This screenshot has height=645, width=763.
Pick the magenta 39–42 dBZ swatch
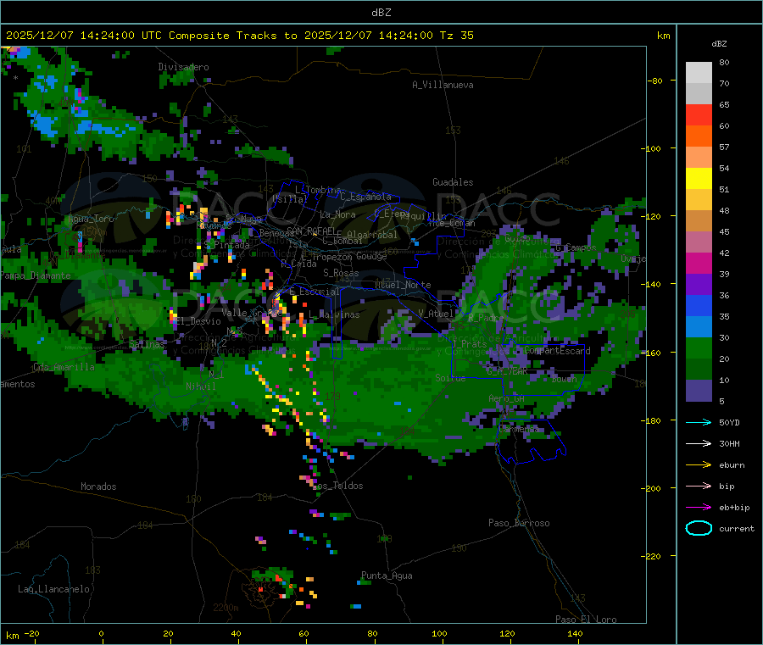[699, 264]
